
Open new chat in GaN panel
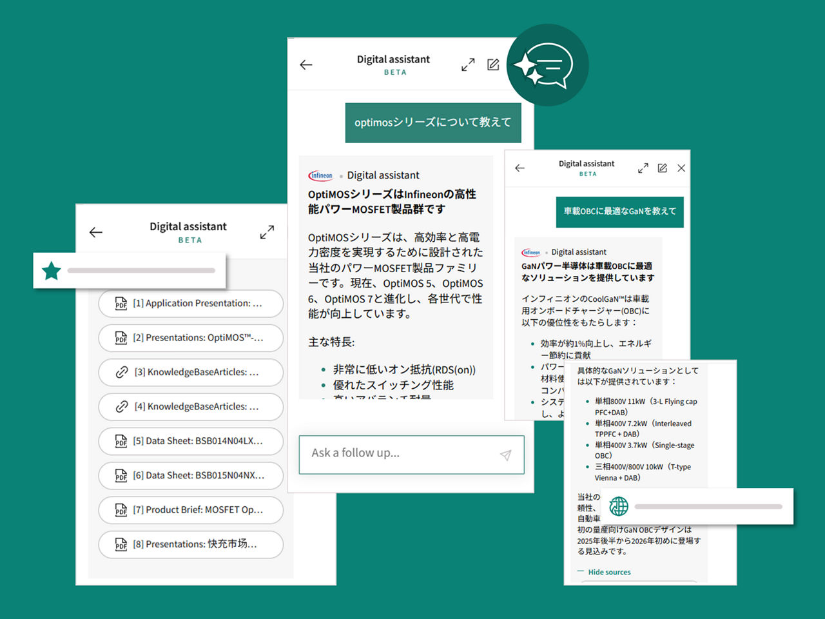(x=662, y=168)
